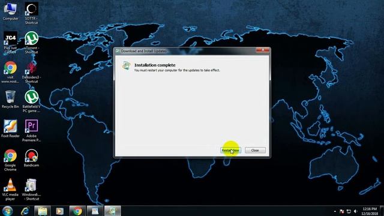Click the taskbar clock showing 12:16 PM
Screen dimensions: 384x216
pos(370,211)
